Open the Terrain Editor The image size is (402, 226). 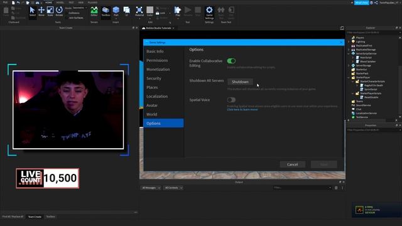94,12
